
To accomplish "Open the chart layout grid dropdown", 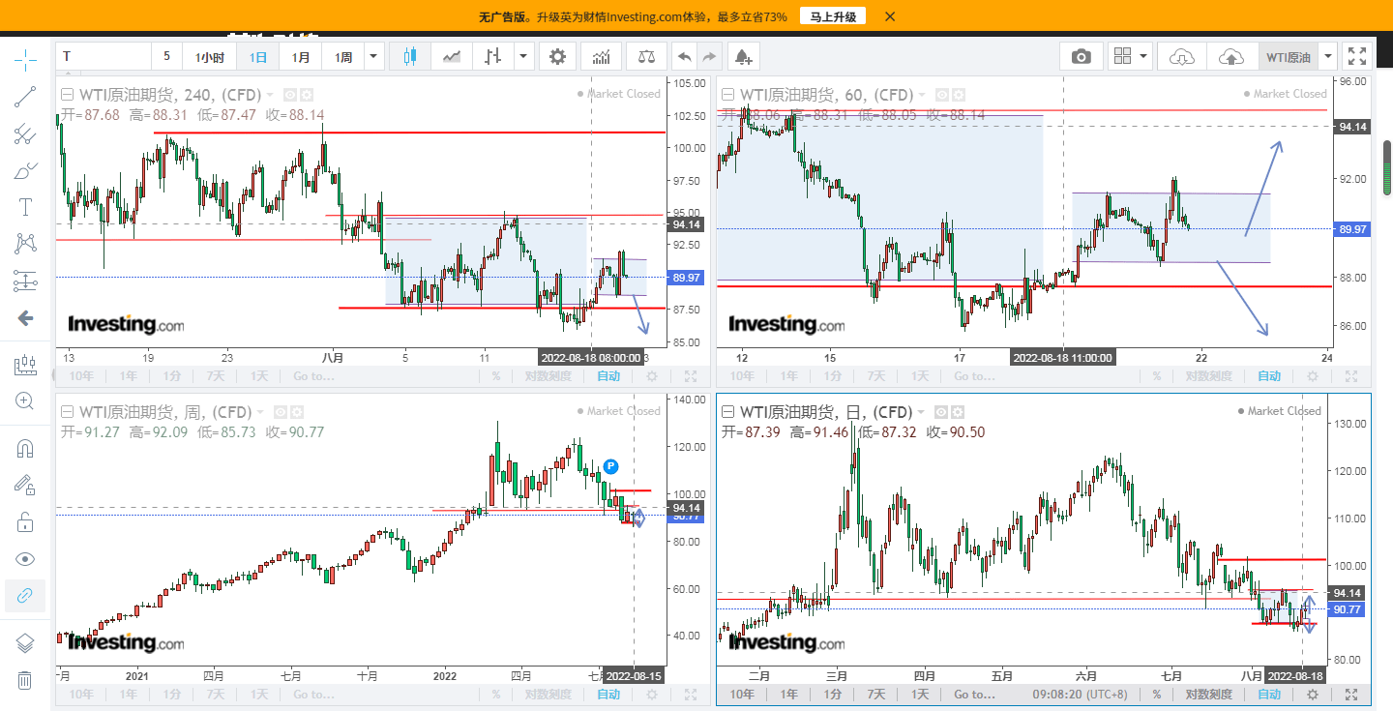I will (1130, 57).
